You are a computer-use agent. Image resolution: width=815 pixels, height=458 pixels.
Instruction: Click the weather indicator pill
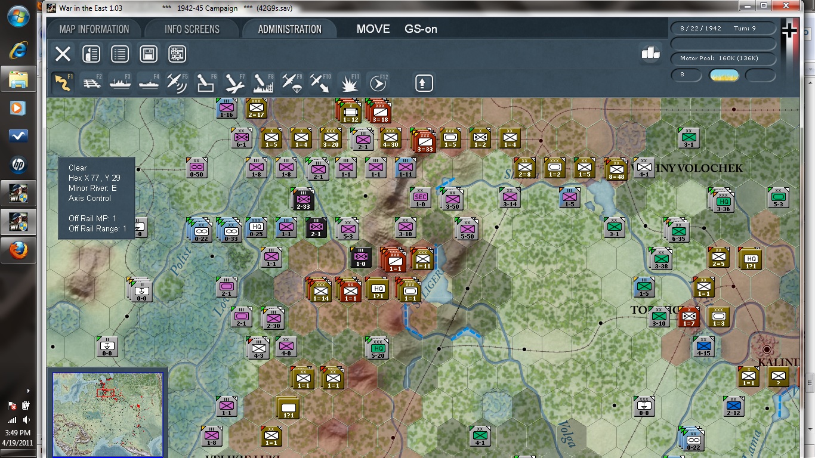724,75
